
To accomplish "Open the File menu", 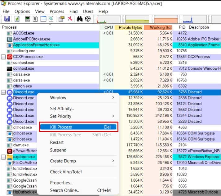I will coord(6,12).
